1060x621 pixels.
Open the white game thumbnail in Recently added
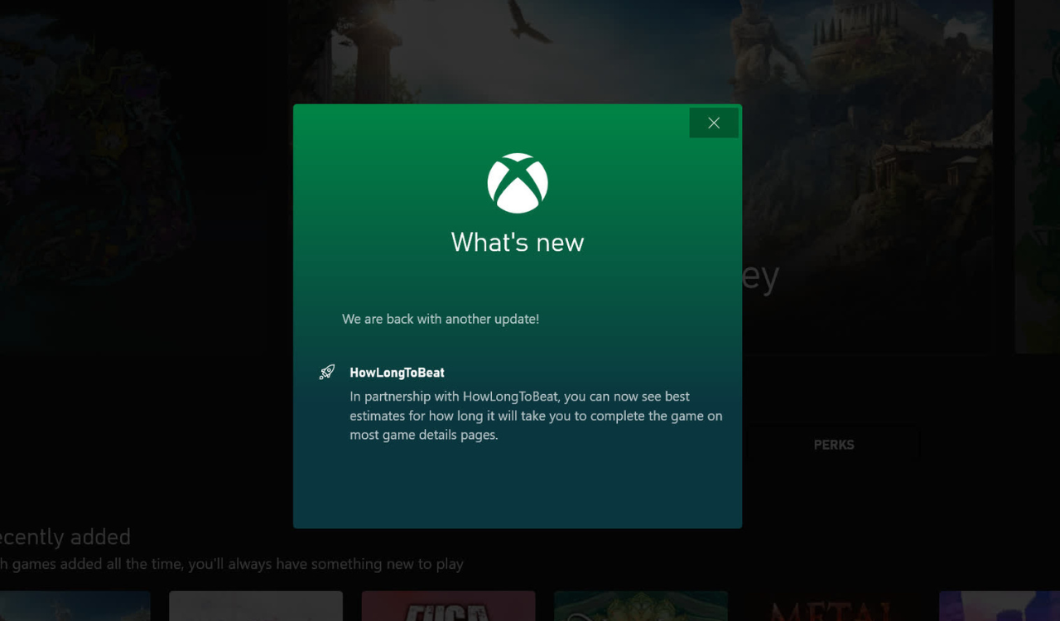point(256,606)
